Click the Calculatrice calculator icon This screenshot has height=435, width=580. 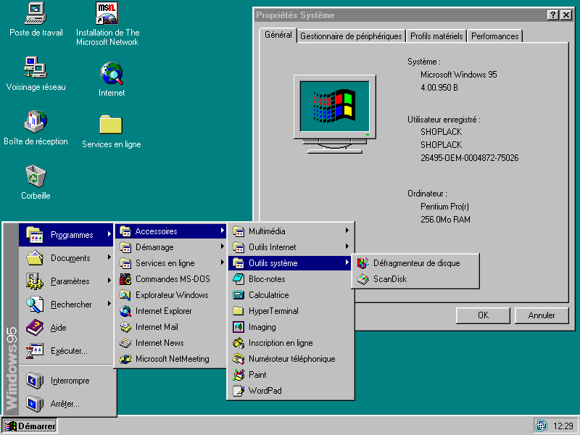pos(239,295)
